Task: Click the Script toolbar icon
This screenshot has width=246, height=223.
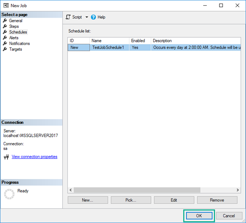Action: click(68, 17)
